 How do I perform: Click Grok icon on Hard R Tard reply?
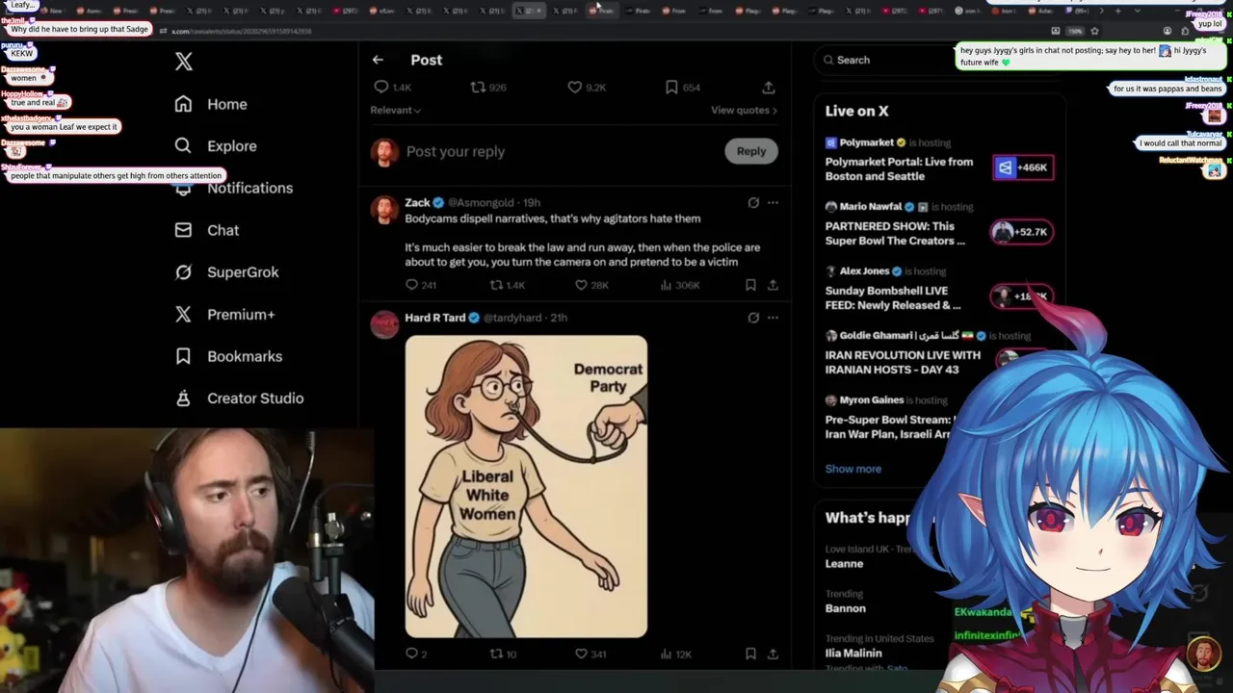click(753, 317)
